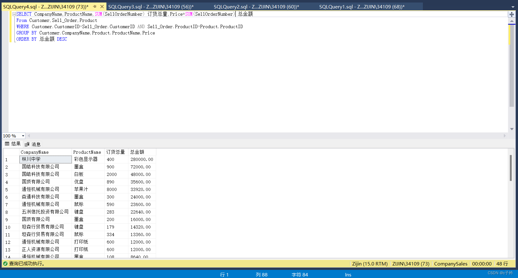
Task: Click the quantity cell 283
Action: 116,212
